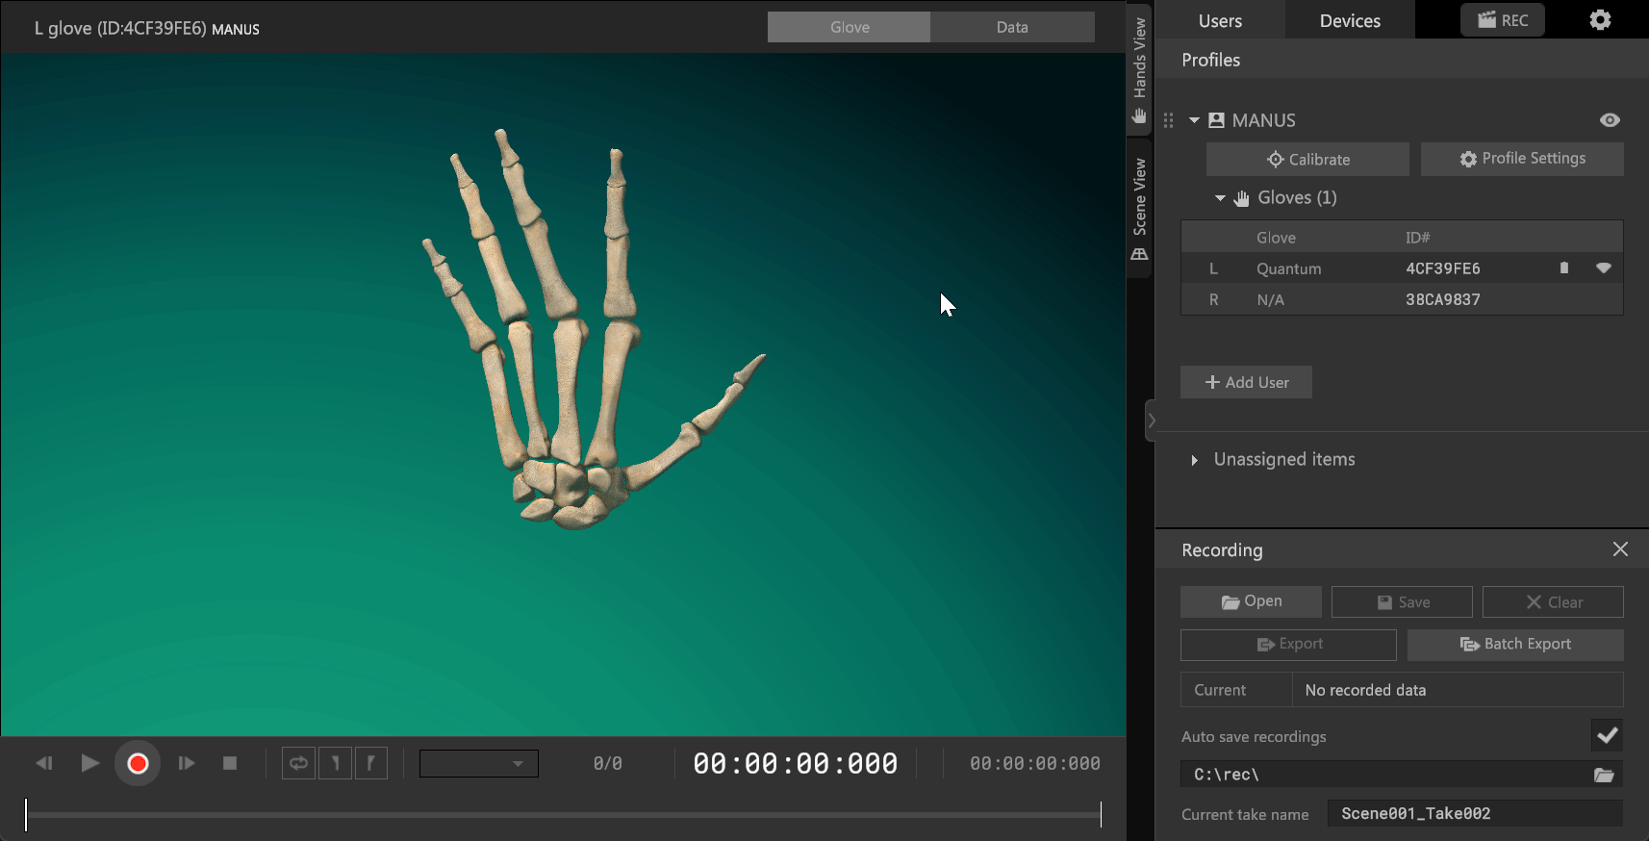Image resolution: width=1649 pixels, height=841 pixels.
Task: Click the play button in transport bar
Action: 89,763
